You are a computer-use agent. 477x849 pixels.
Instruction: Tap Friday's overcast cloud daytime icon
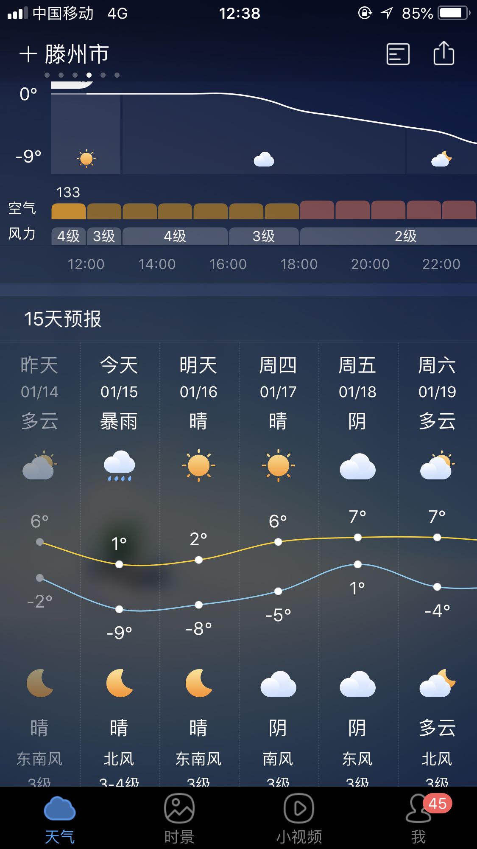click(357, 466)
